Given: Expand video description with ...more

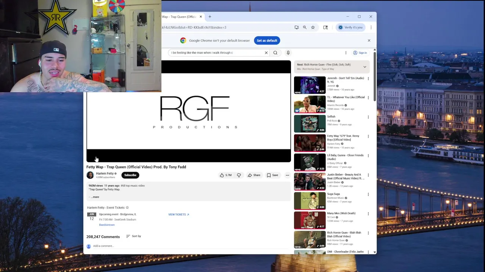Looking at the screenshot, I should coord(95,197).
